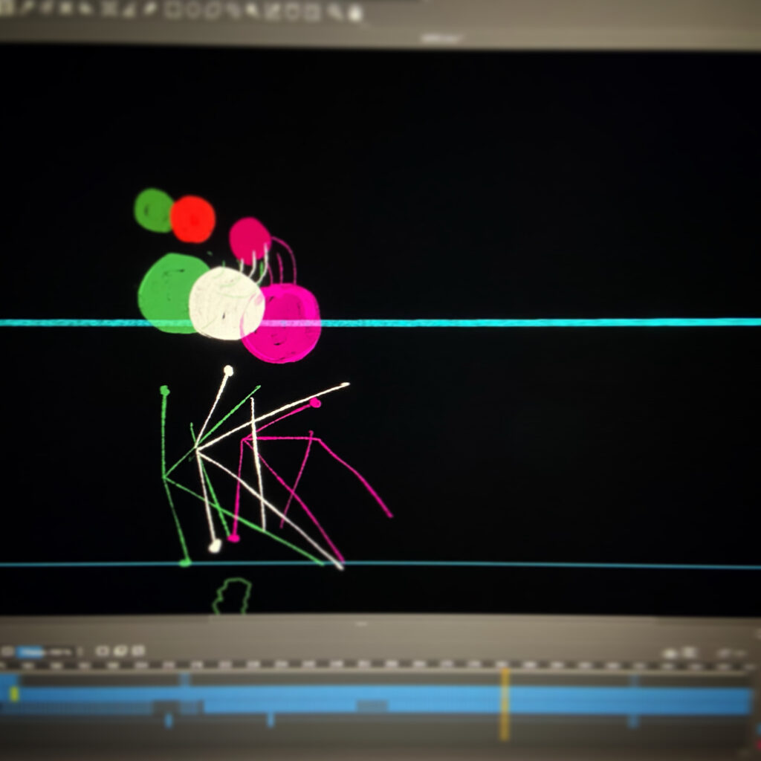Image resolution: width=761 pixels, height=761 pixels.
Task: Click the large white circle on the canvas
Action: pos(226,303)
